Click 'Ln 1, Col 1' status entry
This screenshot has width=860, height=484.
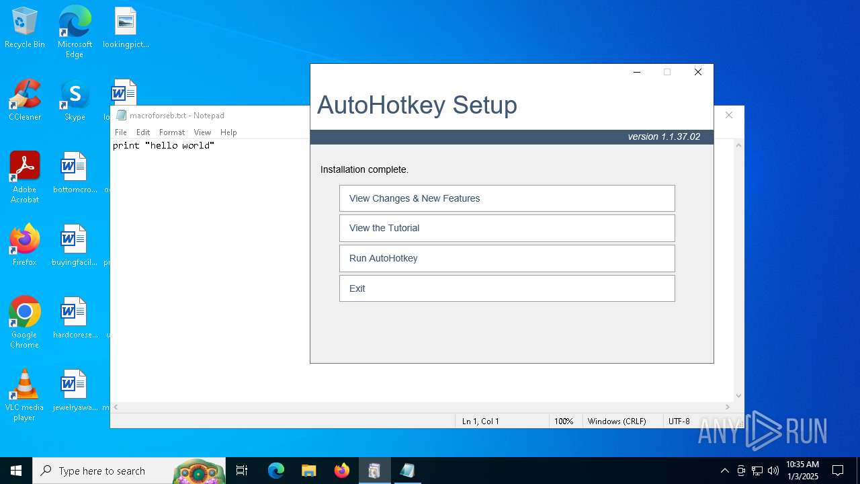pos(480,421)
